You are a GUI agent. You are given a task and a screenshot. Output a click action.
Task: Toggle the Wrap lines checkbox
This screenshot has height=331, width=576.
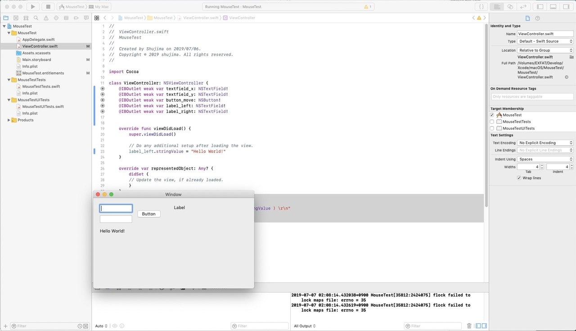pyautogui.click(x=519, y=178)
